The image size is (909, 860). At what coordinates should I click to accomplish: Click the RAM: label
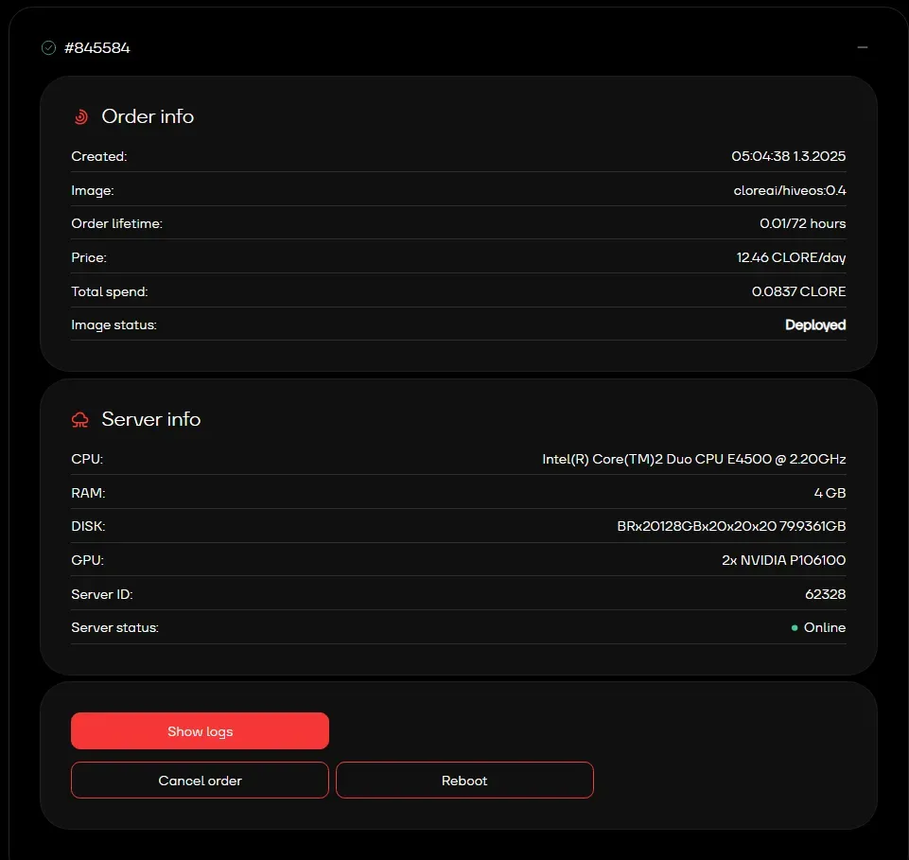click(x=88, y=493)
